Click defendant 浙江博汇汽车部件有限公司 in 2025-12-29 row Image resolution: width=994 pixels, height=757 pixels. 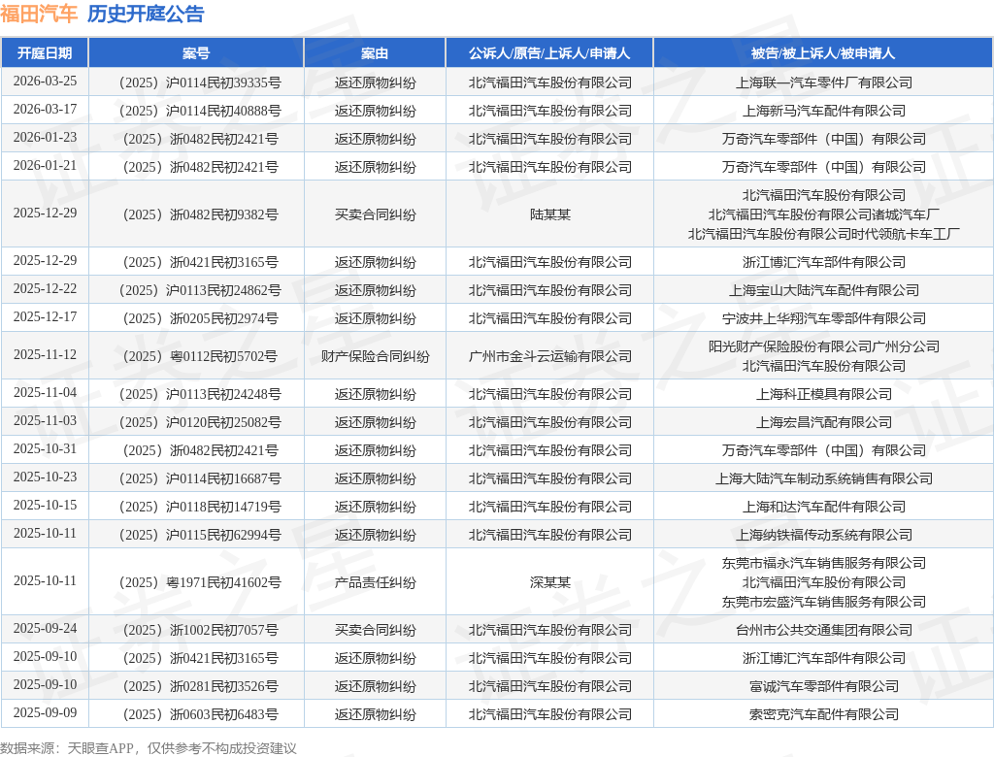[823, 262]
